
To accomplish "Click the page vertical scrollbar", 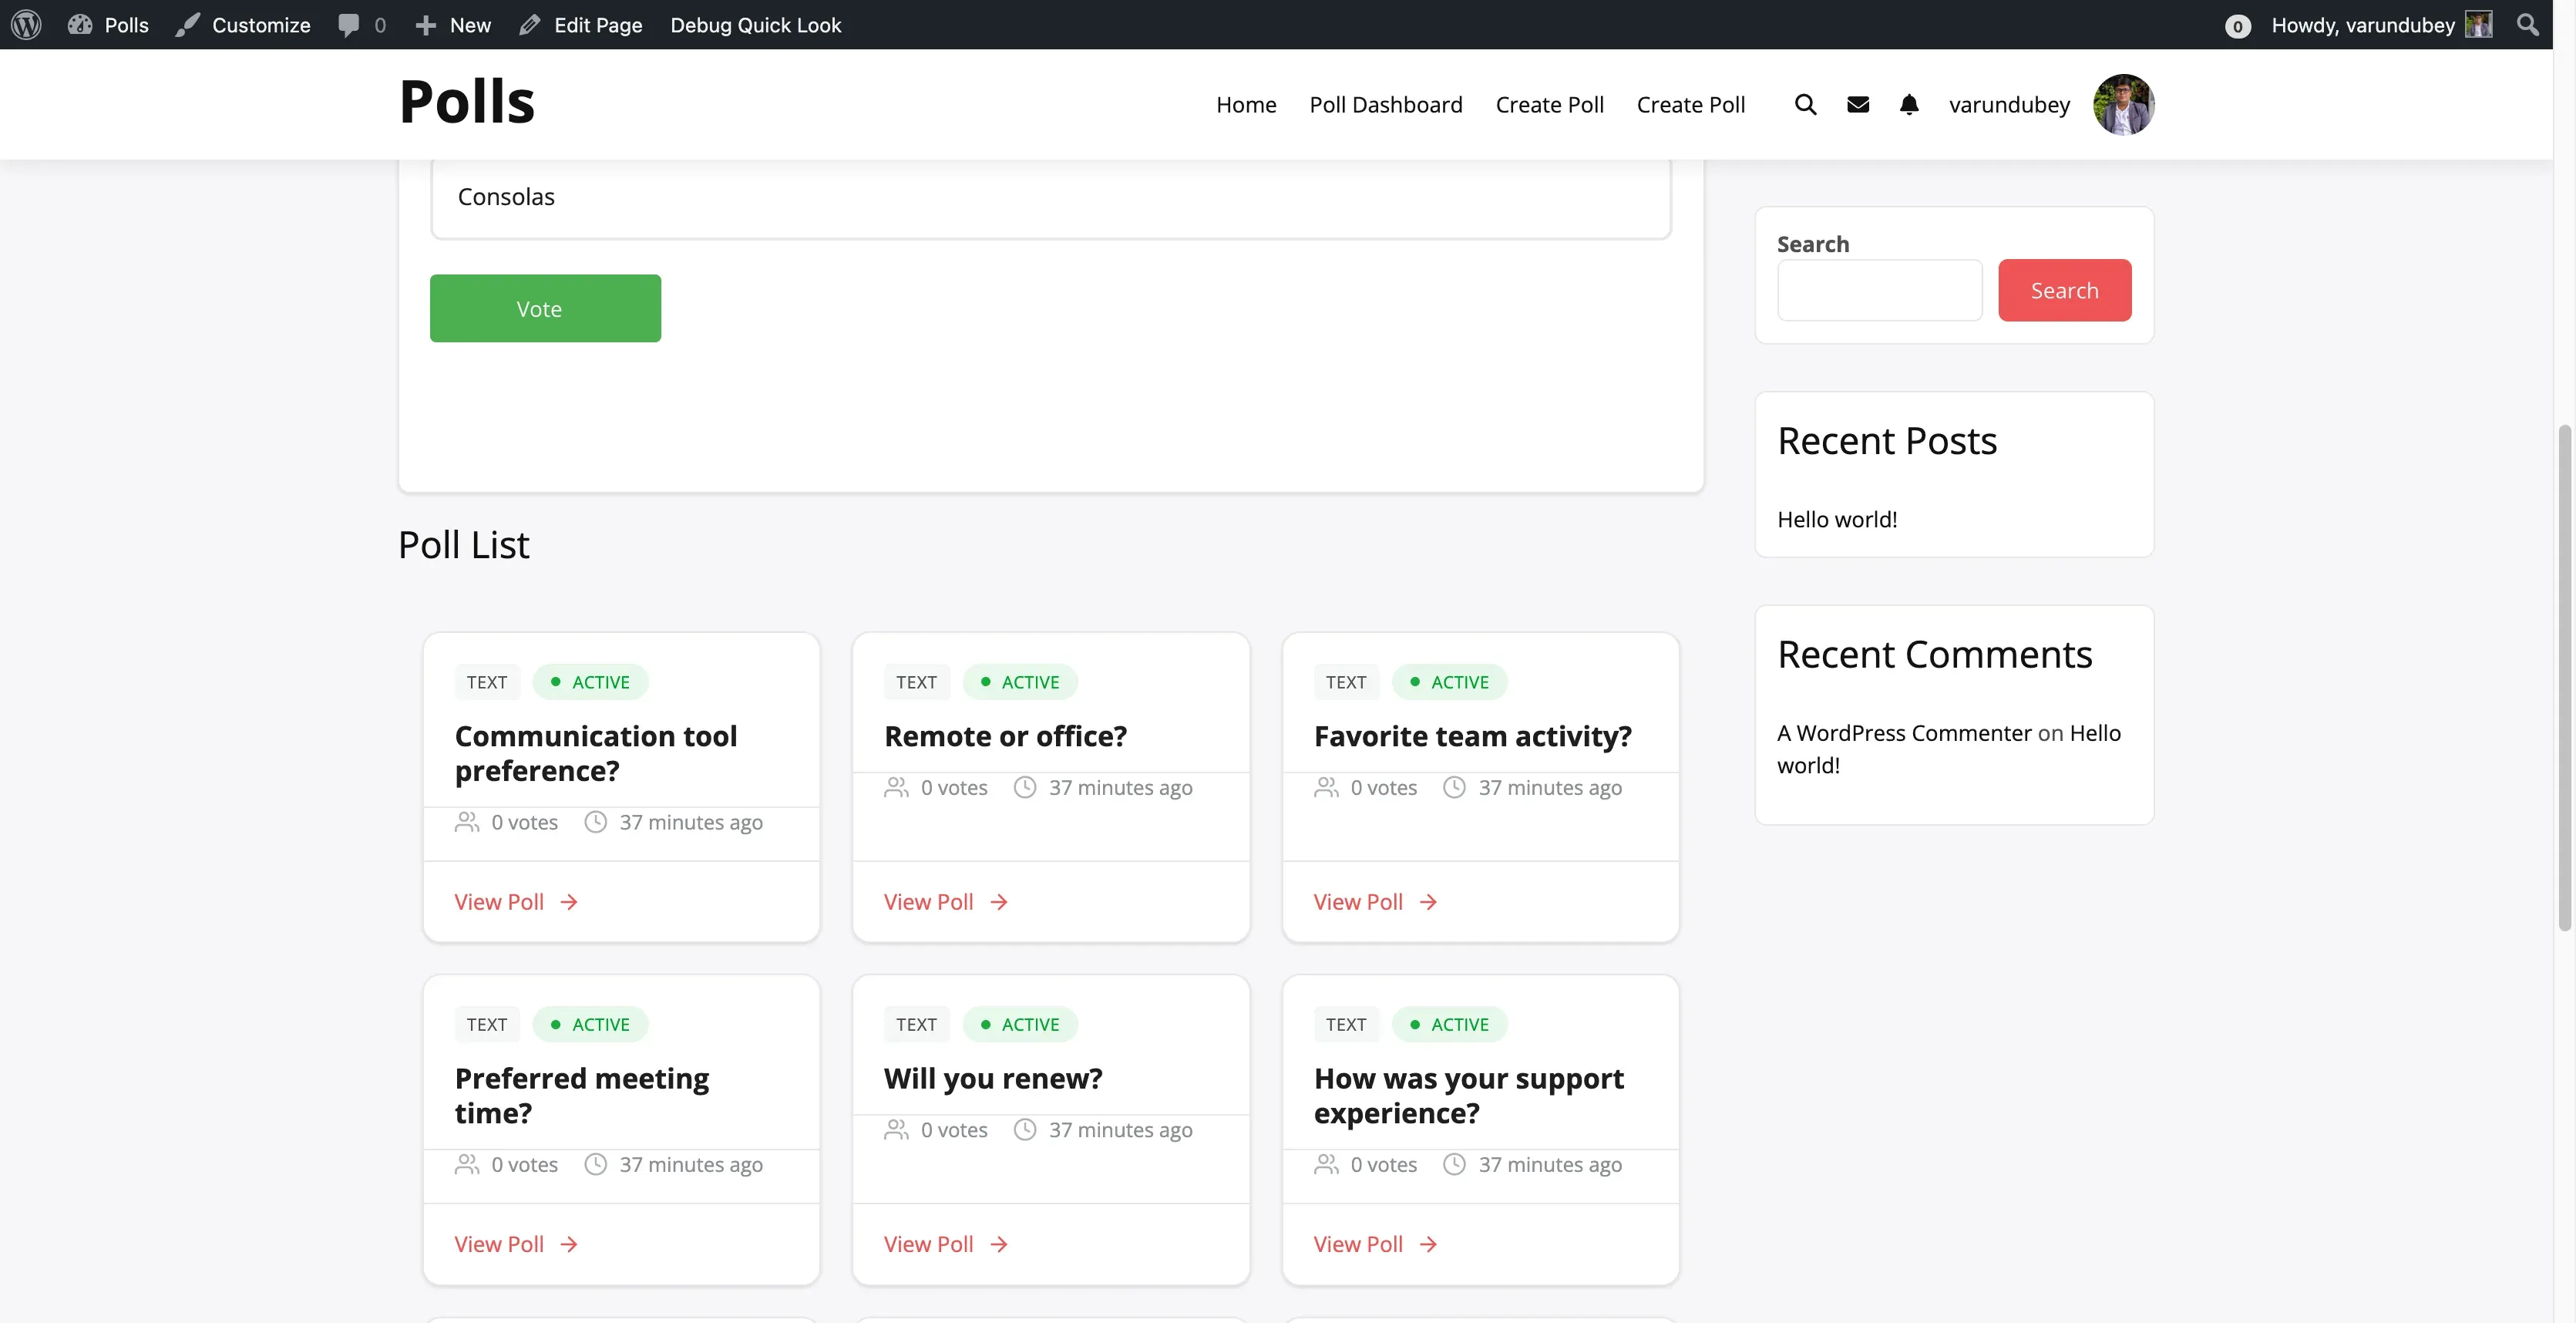I will [x=2564, y=678].
